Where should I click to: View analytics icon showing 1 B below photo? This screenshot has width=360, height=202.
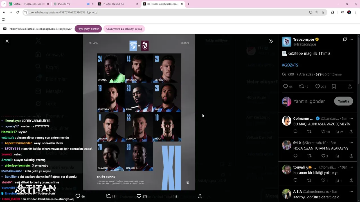click(x=170, y=196)
